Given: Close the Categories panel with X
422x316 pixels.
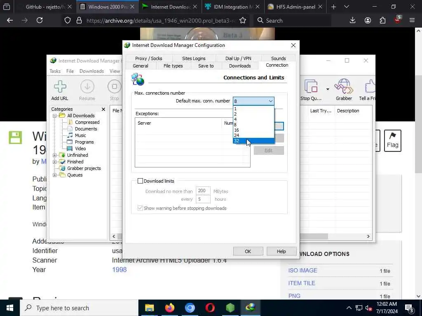Looking at the screenshot, I should (103, 109).
